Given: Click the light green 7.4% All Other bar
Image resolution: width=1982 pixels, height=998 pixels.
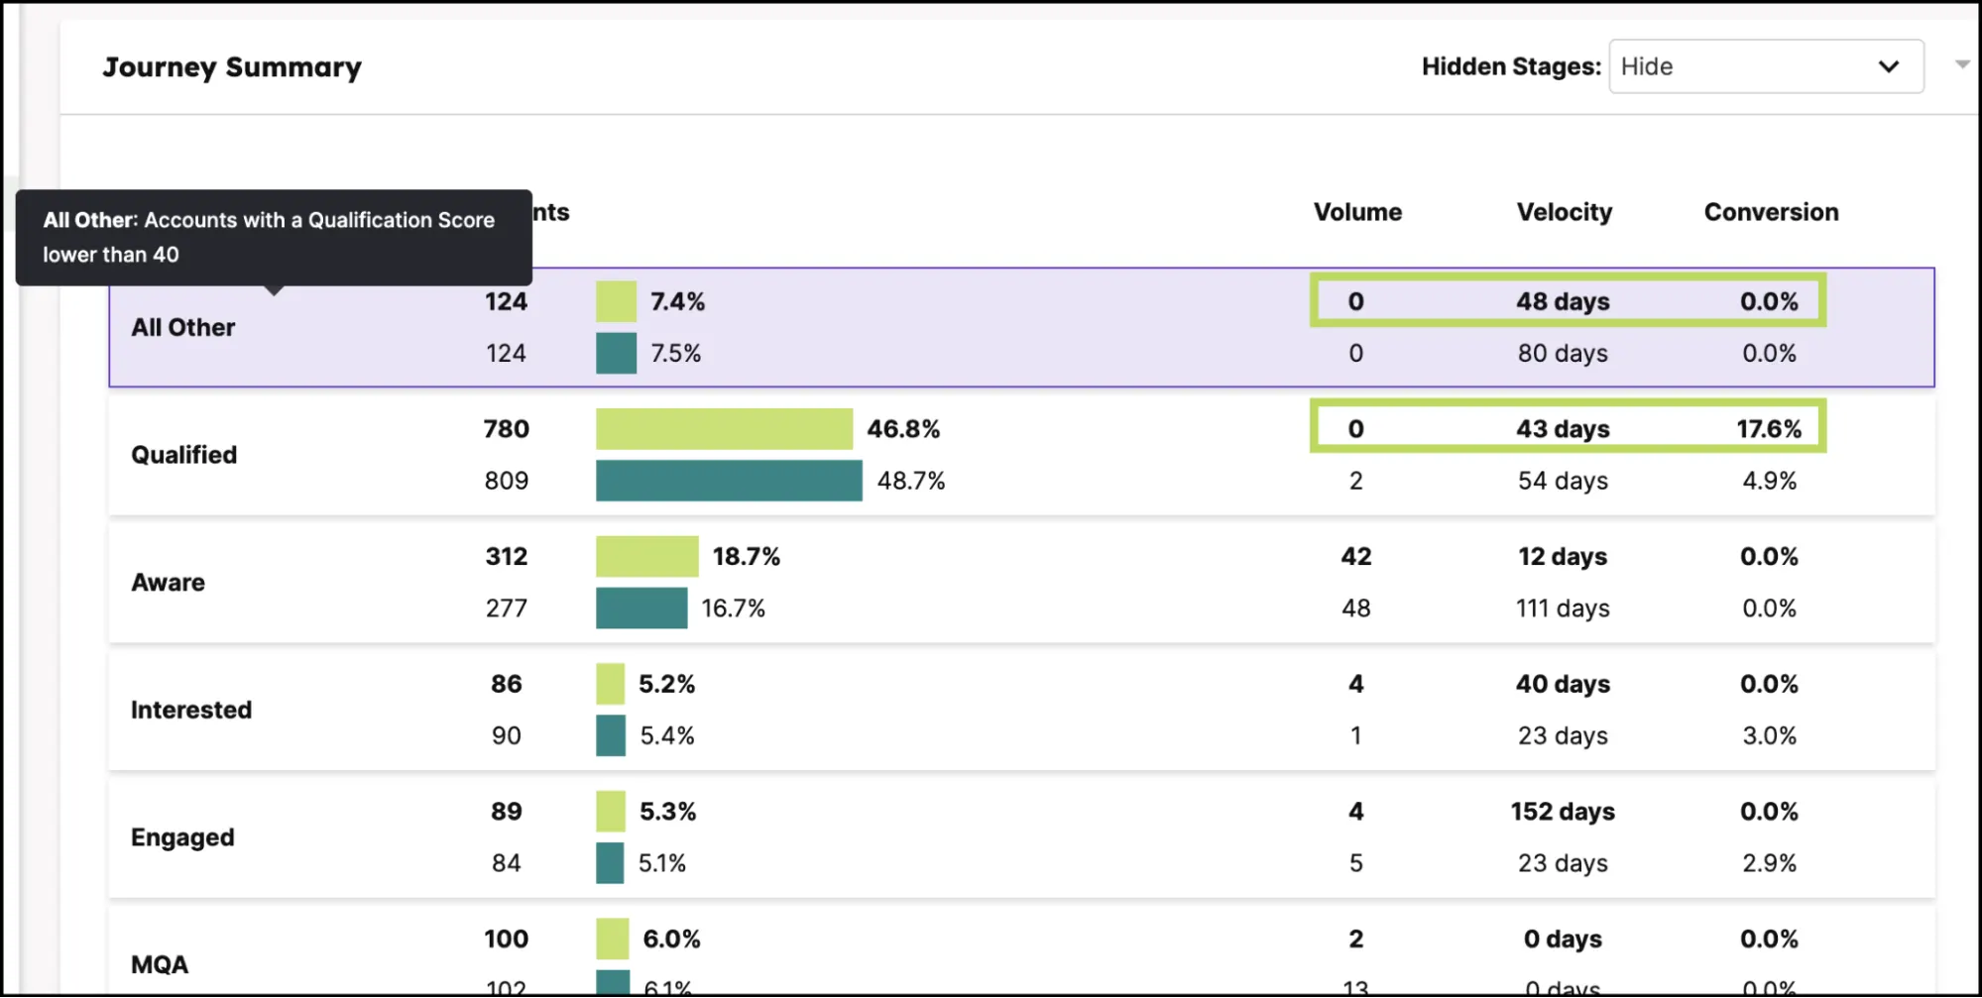Looking at the screenshot, I should 616,301.
